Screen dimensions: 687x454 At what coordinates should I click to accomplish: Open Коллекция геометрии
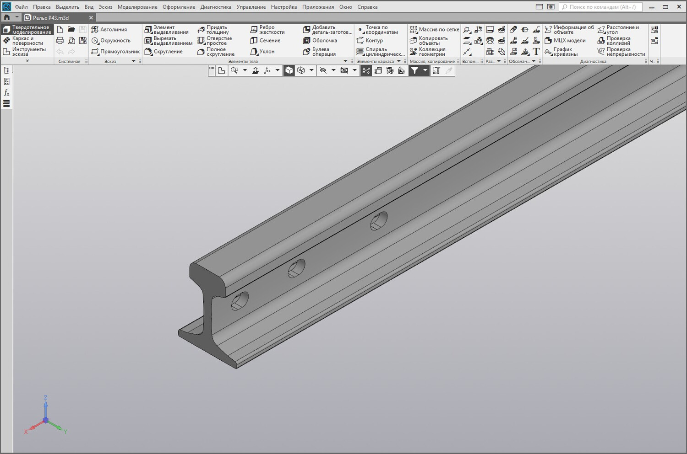pyautogui.click(x=428, y=52)
